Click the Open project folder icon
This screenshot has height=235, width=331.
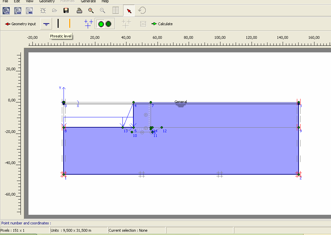(x=55, y=11)
